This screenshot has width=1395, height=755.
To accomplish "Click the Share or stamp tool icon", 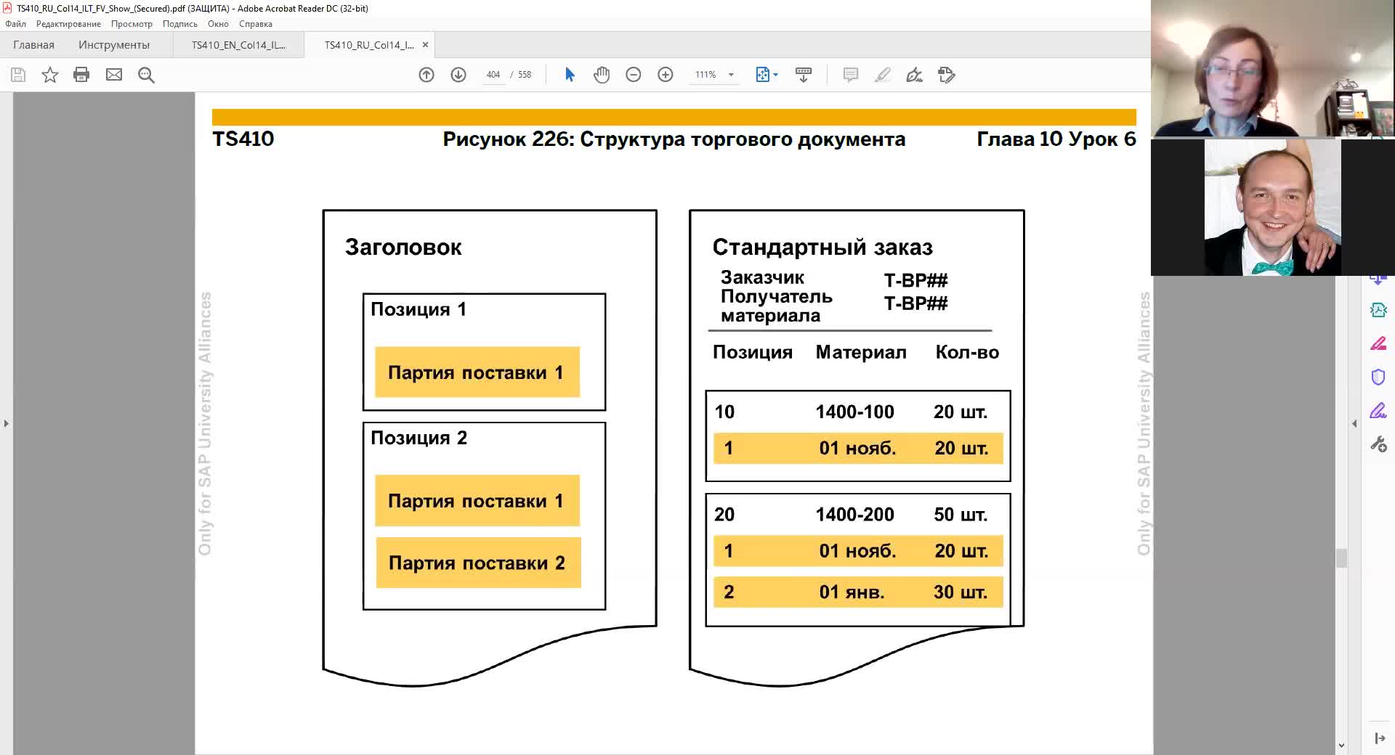I will tap(946, 75).
